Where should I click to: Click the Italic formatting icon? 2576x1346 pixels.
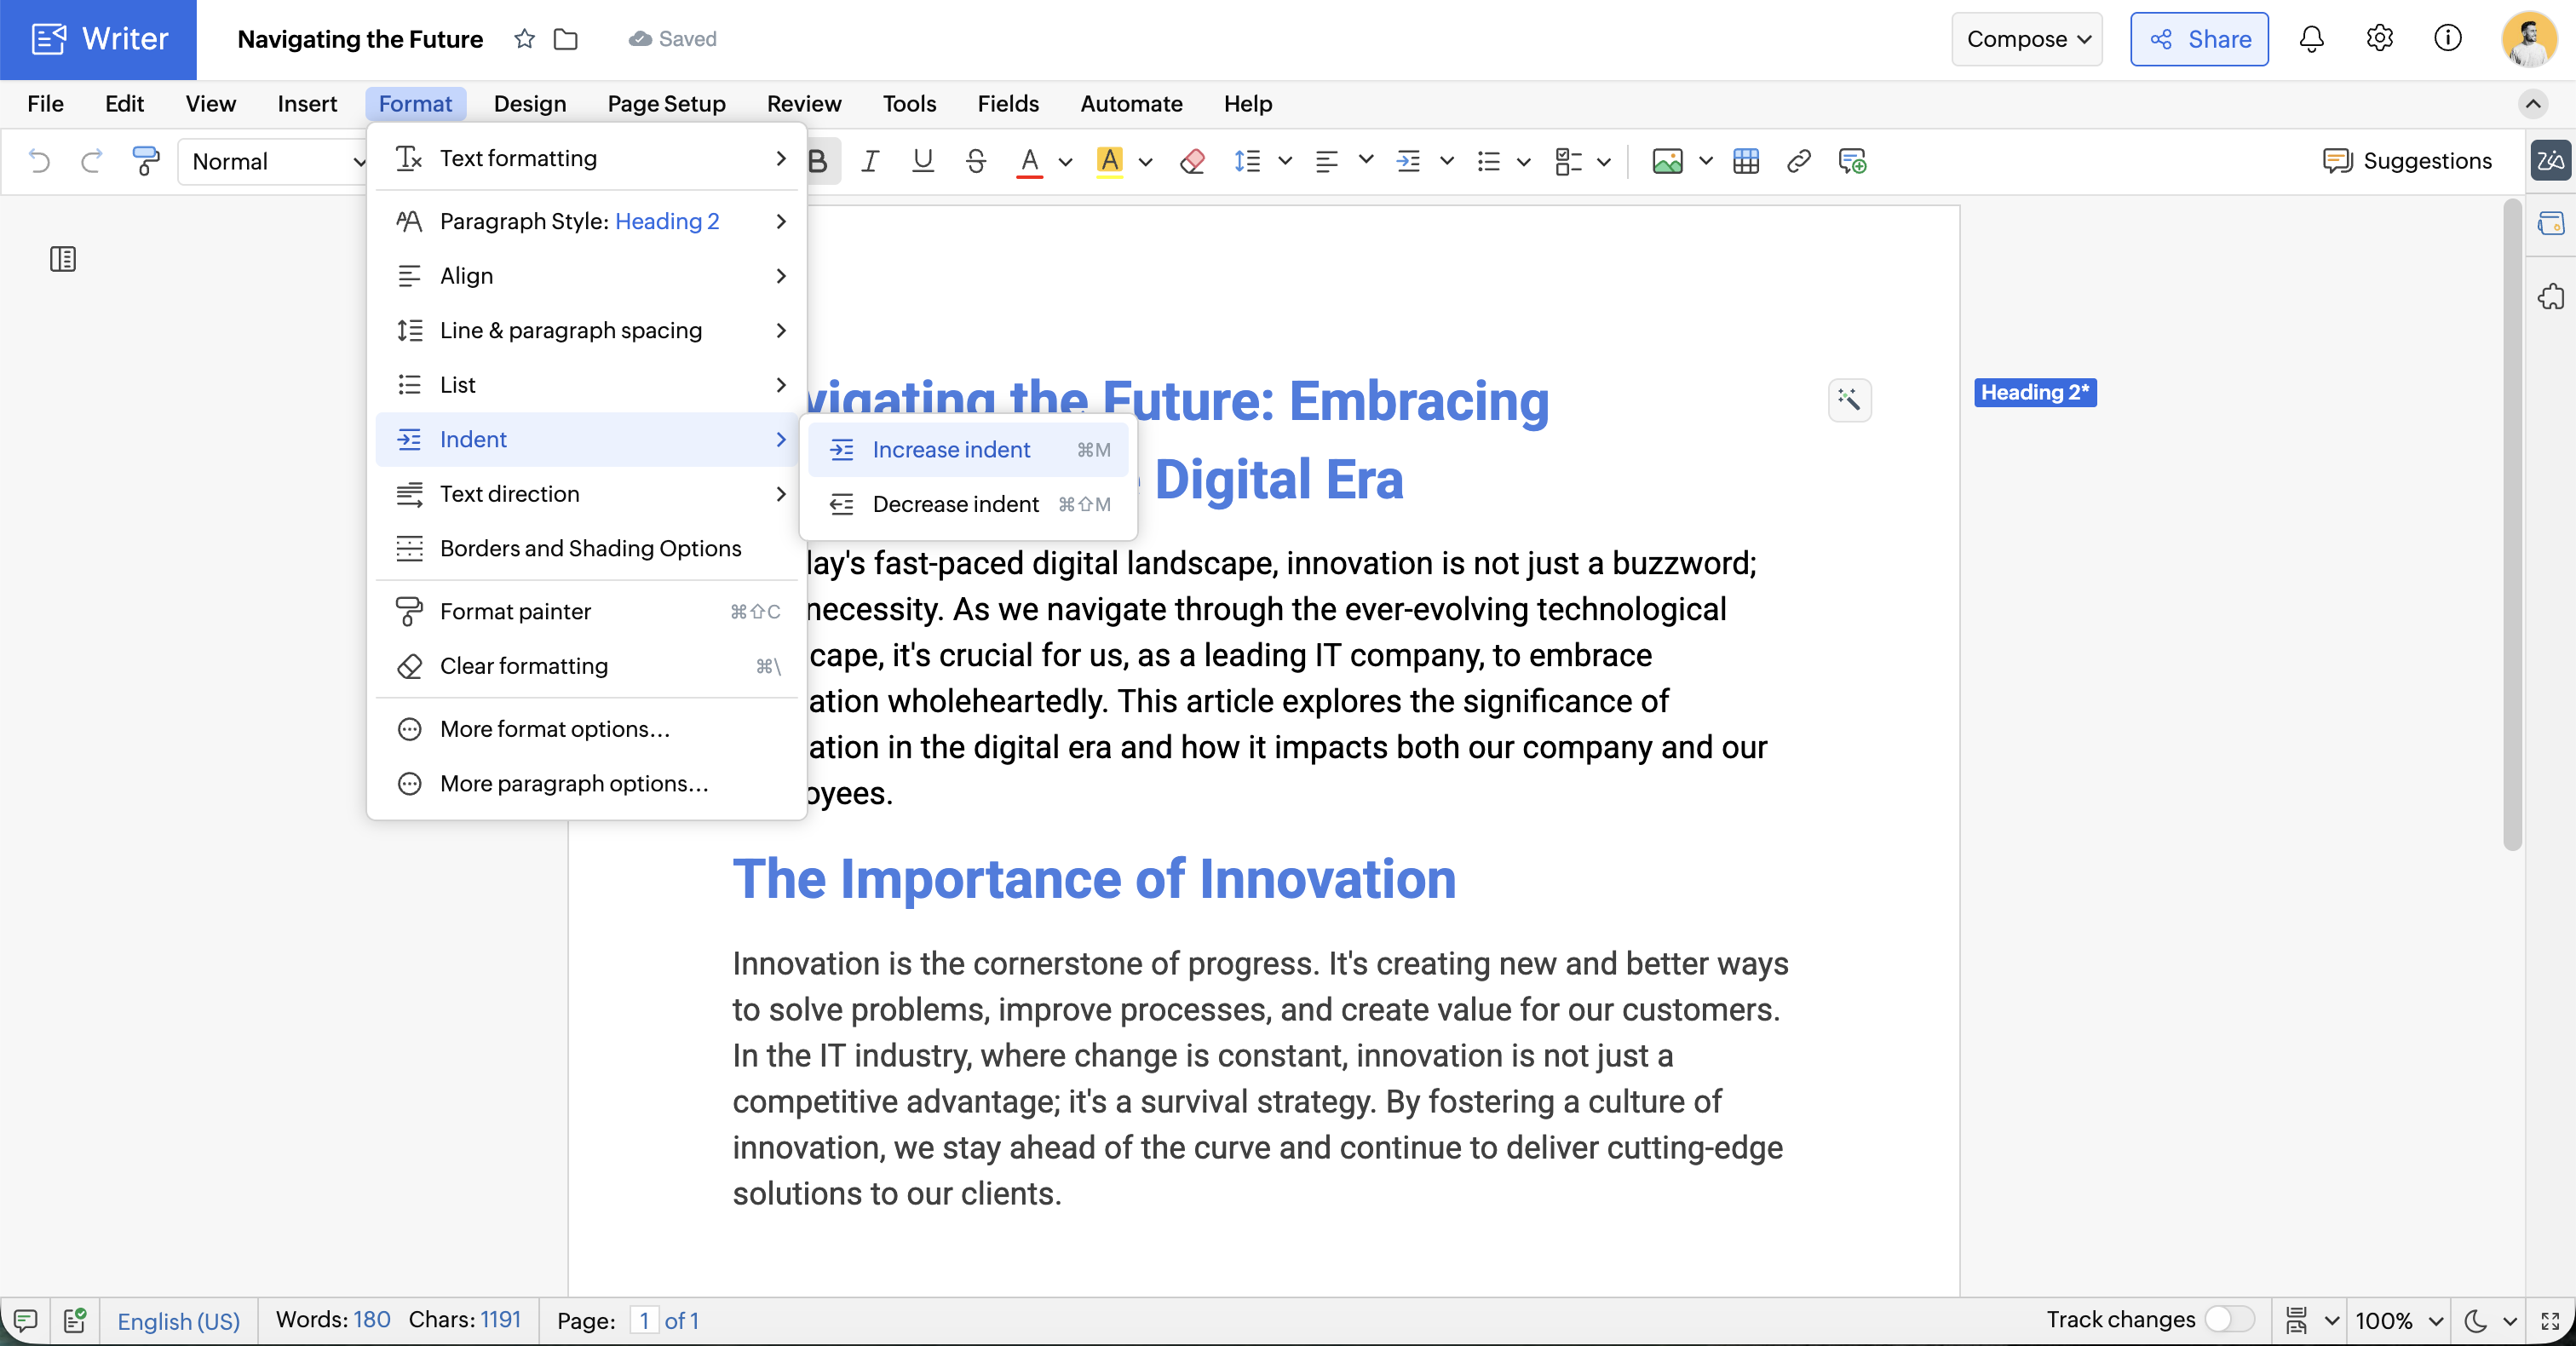(x=870, y=161)
